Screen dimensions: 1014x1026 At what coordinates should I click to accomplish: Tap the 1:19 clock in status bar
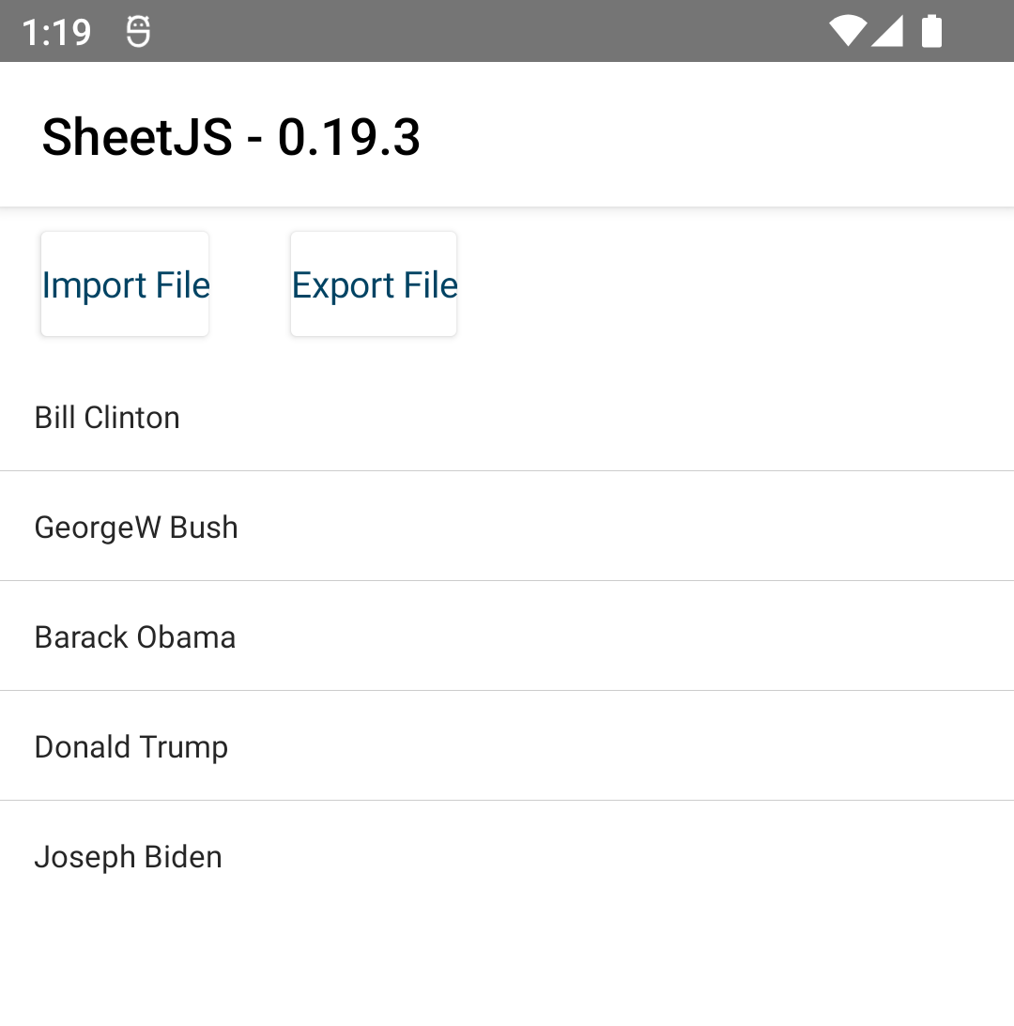(x=56, y=33)
